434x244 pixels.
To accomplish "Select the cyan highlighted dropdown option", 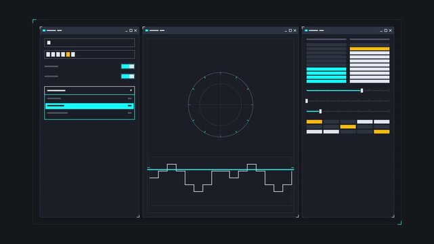I will pos(89,106).
